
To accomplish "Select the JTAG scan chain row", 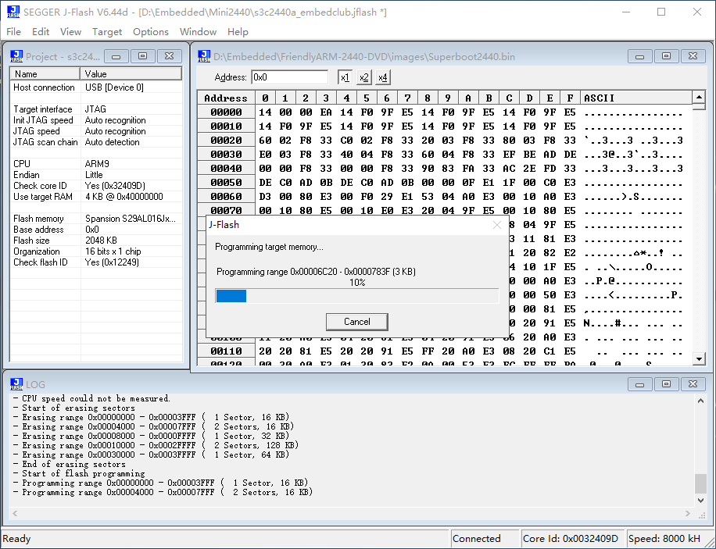I will pyautogui.click(x=96, y=142).
